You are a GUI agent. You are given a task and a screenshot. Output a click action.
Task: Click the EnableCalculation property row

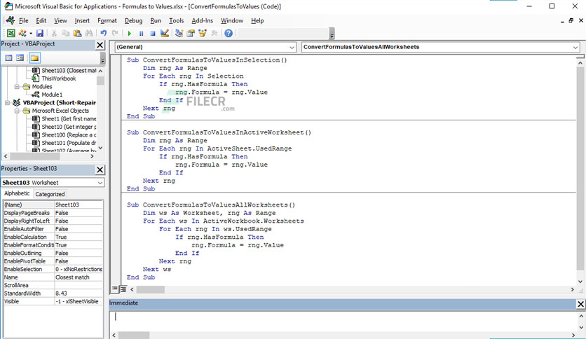pyautogui.click(x=53, y=237)
